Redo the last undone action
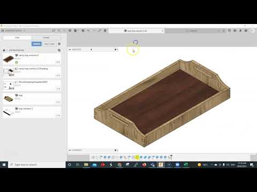The image size is (257, 192). point(94,31)
